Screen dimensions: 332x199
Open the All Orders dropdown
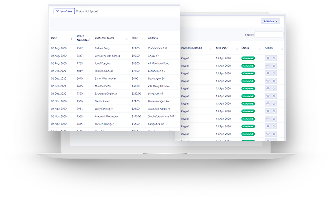pos(270,21)
